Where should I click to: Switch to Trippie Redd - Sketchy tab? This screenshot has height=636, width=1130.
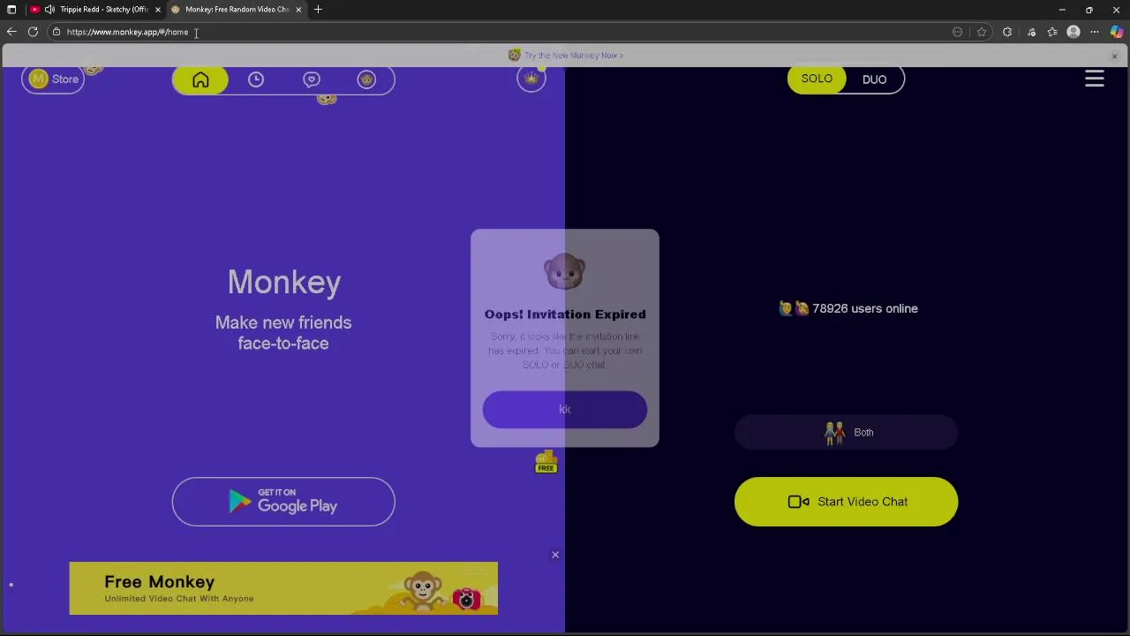pos(95,10)
